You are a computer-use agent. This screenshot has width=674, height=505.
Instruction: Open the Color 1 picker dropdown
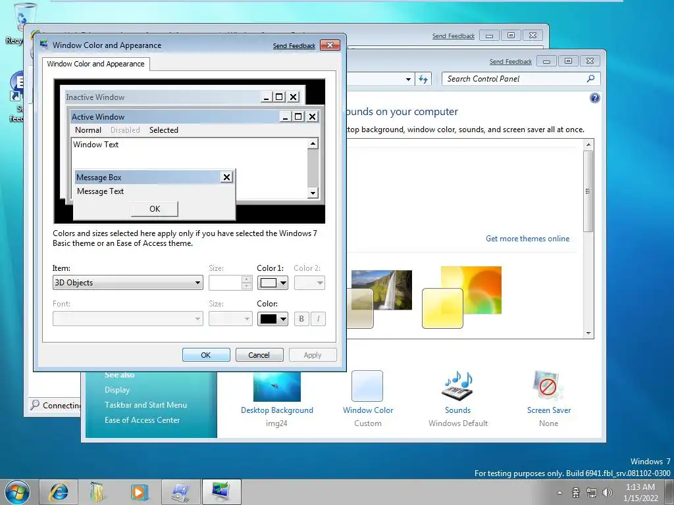click(x=272, y=283)
